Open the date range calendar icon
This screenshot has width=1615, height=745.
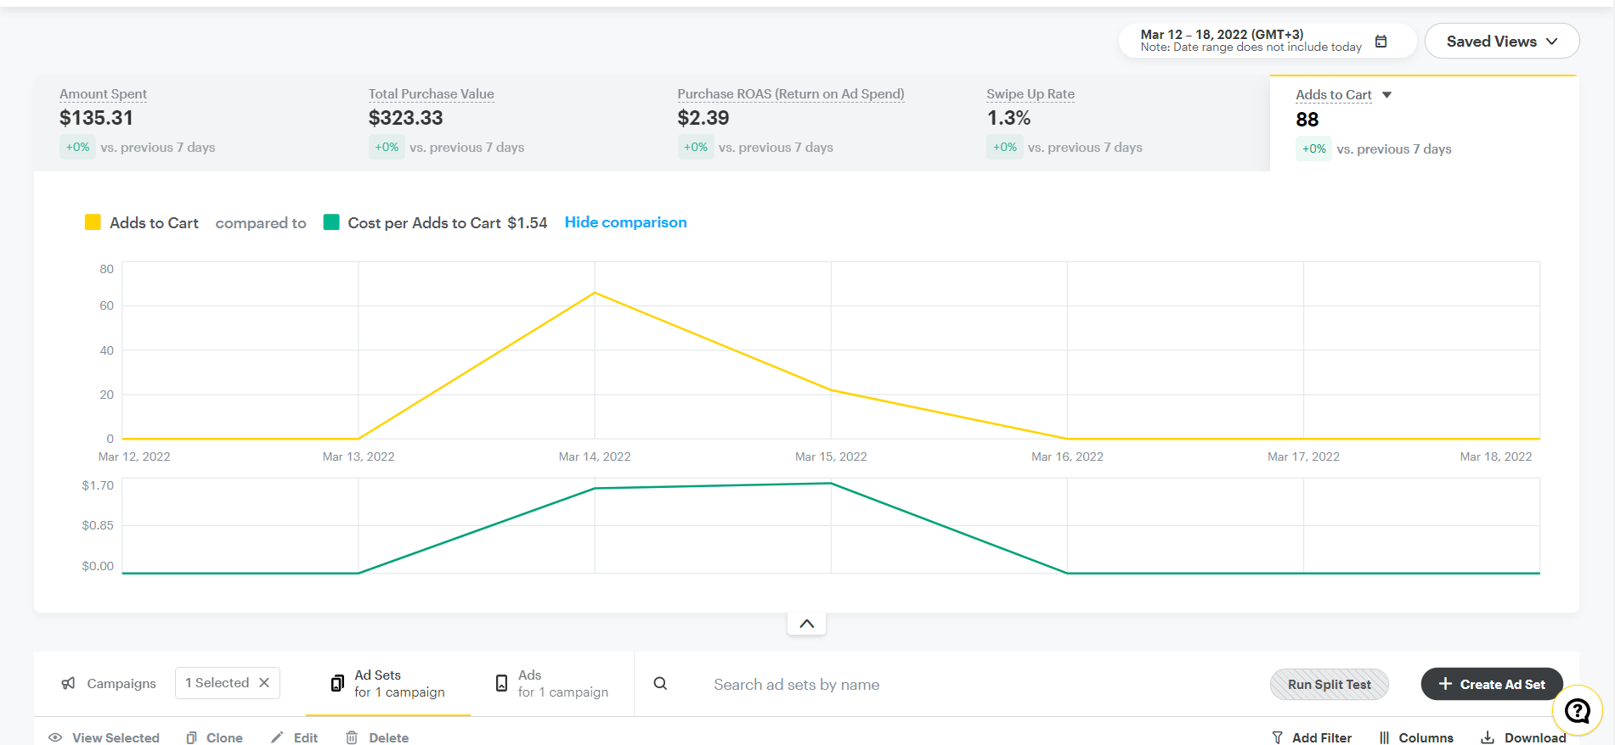pos(1381,42)
